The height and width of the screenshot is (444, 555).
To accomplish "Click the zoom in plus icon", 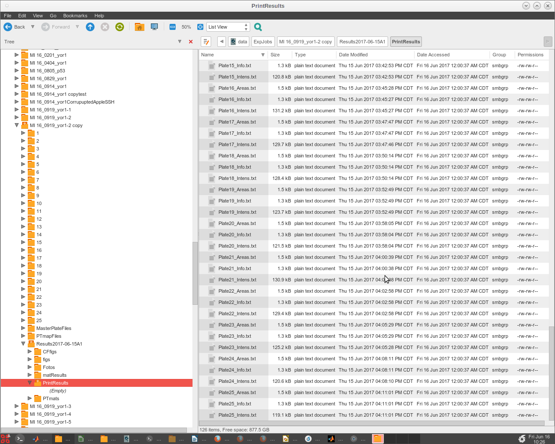I will pos(200,27).
